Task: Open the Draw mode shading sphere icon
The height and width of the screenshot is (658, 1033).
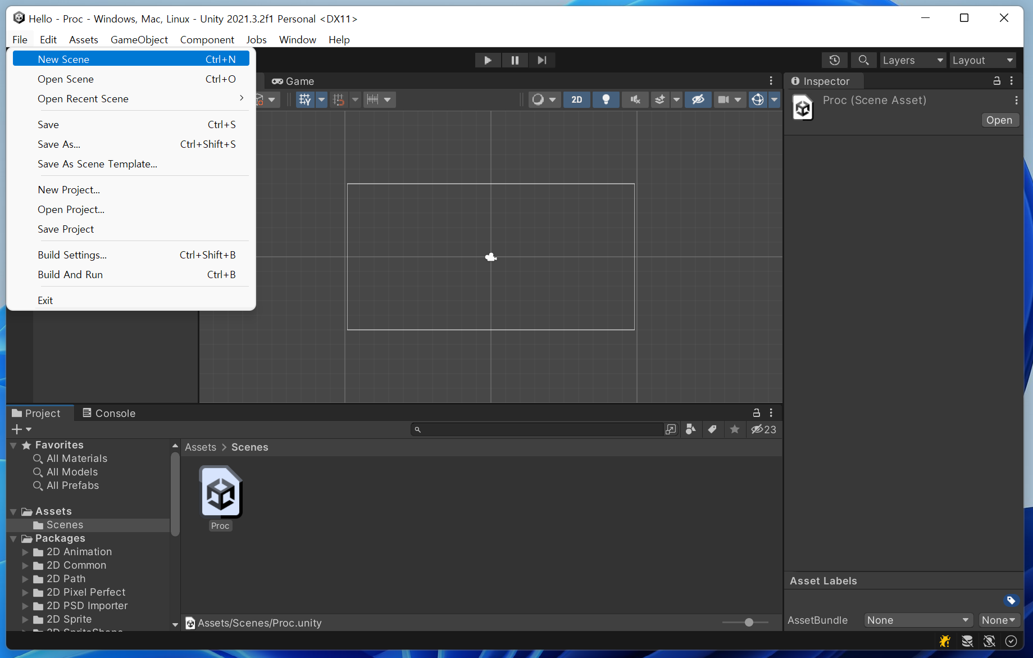Action: tap(538, 99)
